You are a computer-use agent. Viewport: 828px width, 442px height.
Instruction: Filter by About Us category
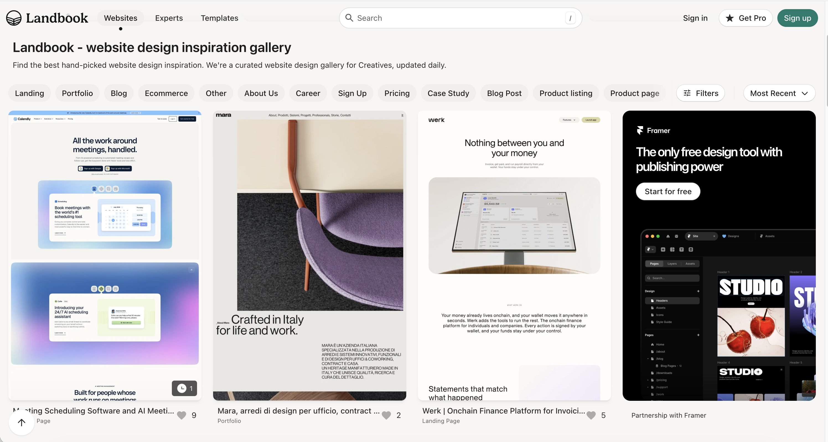(261, 93)
